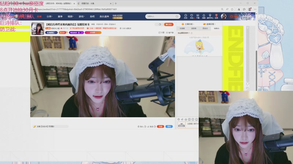Add page to favorites star
293x164 pixels.
point(232,9)
